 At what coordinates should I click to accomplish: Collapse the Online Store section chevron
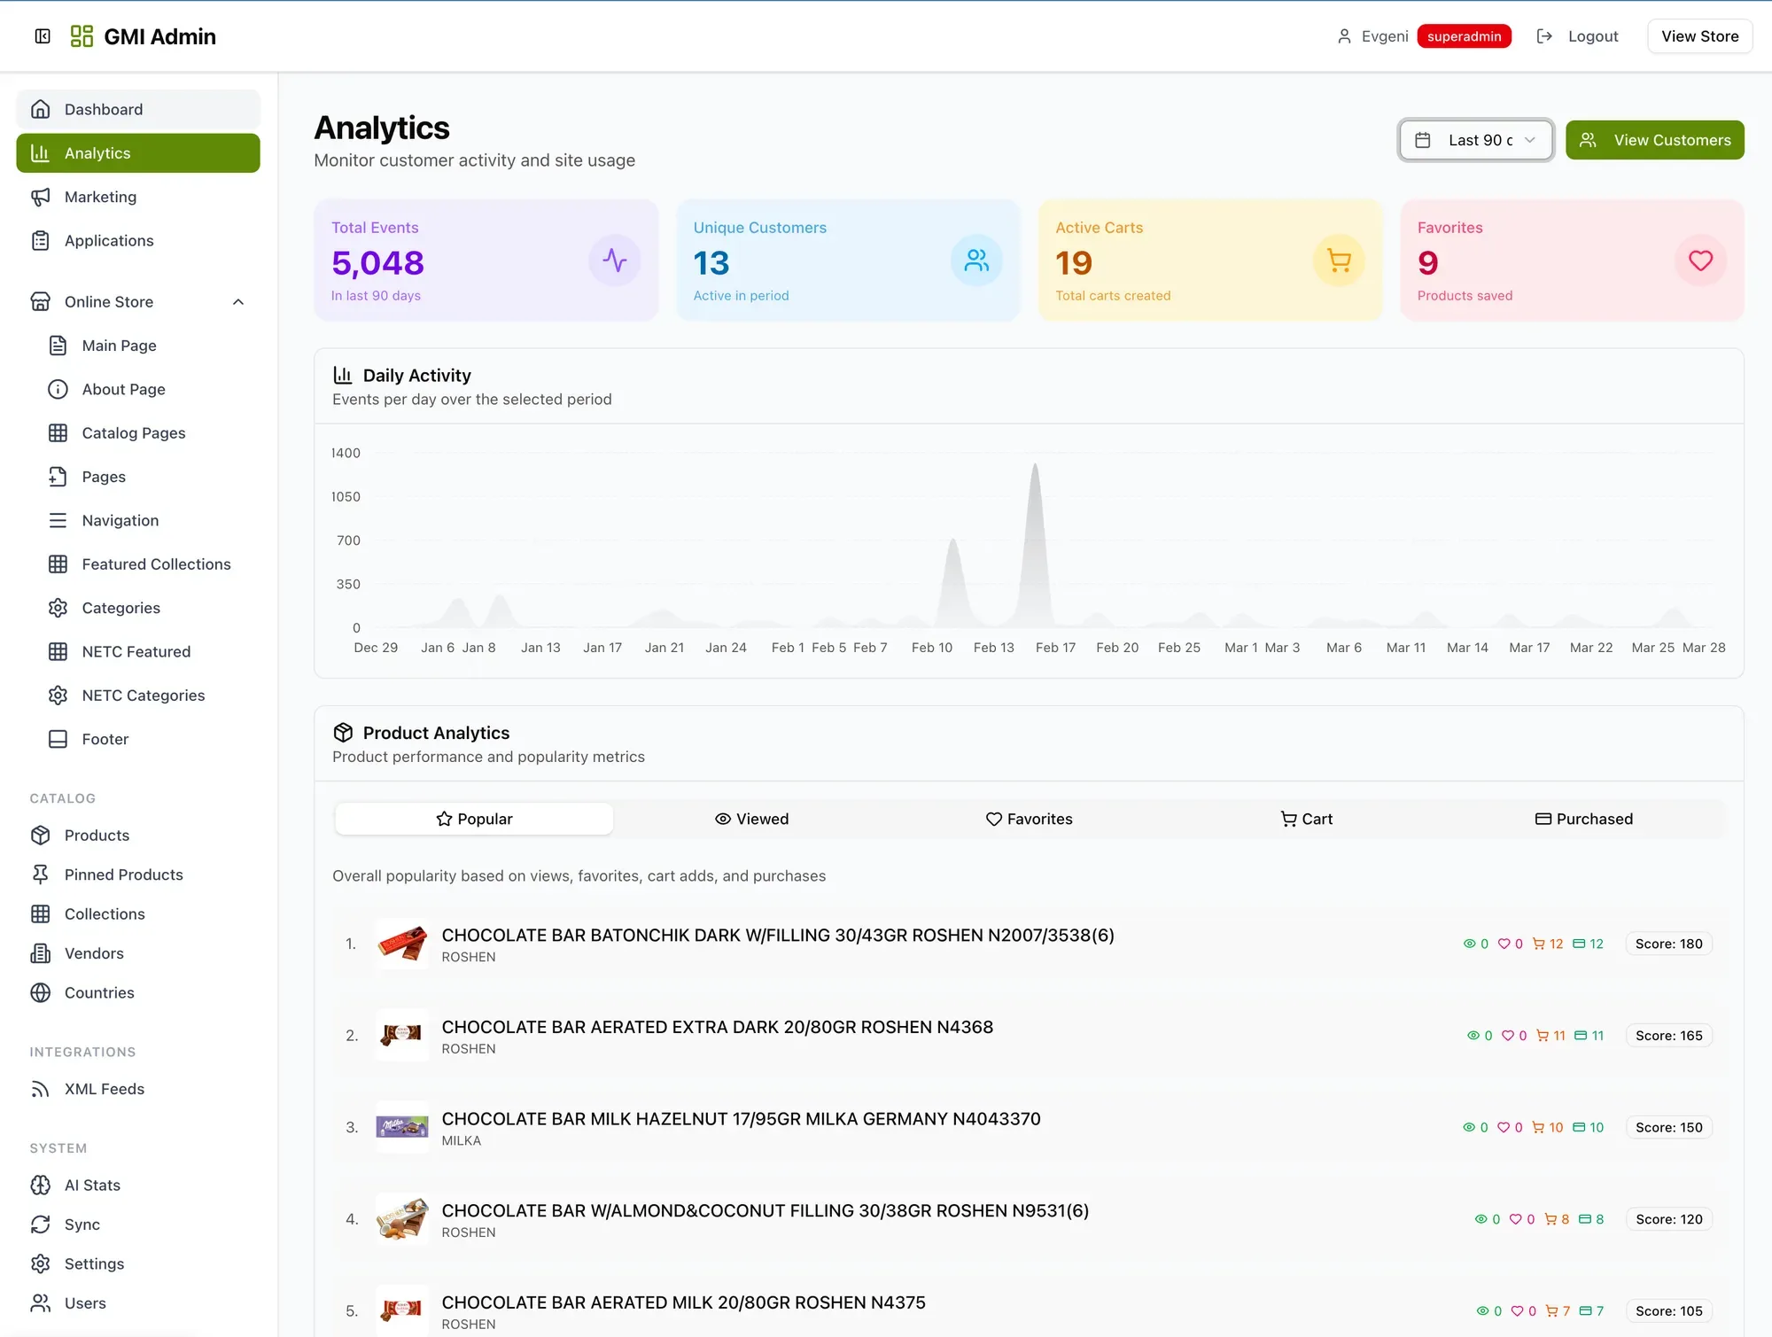[238, 302]
